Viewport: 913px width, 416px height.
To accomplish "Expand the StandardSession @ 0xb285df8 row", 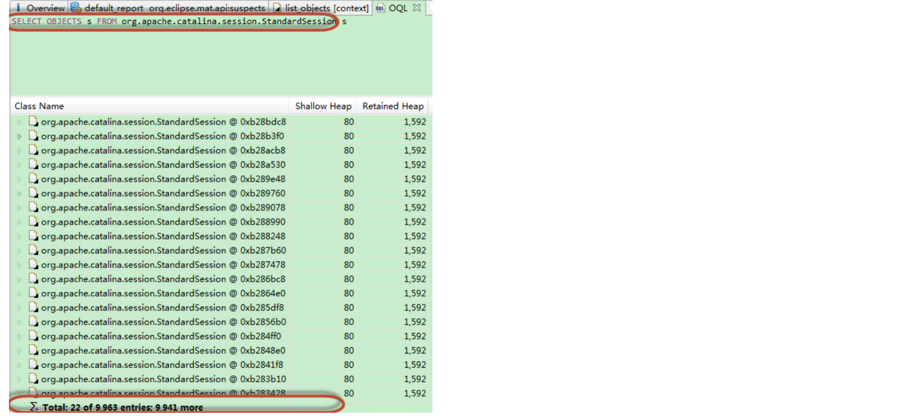I will point(19,308).
